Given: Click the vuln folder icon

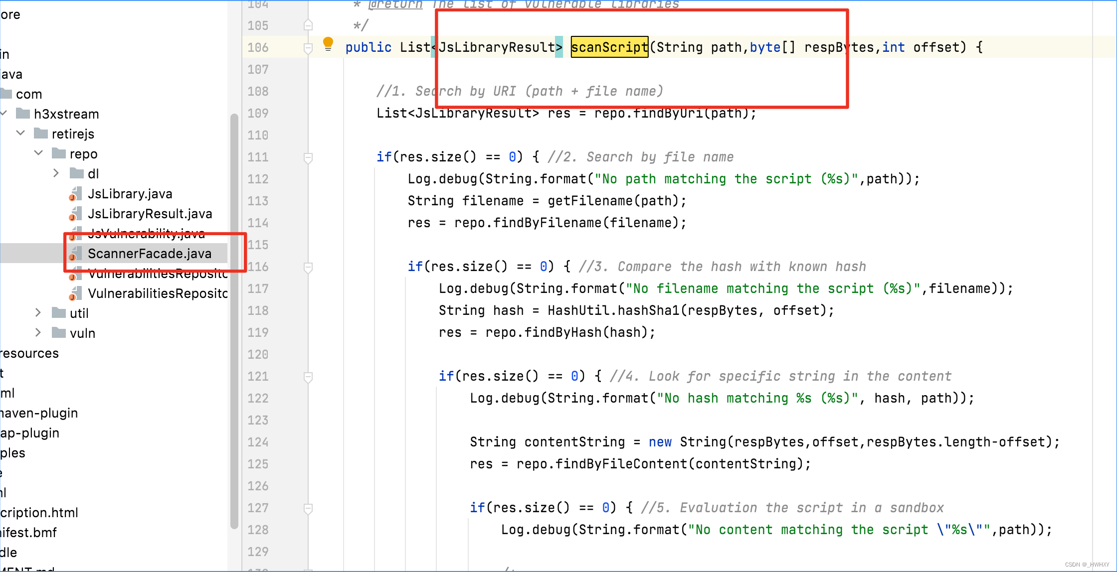Looking at the screenshot, I should tap(58, 333).
